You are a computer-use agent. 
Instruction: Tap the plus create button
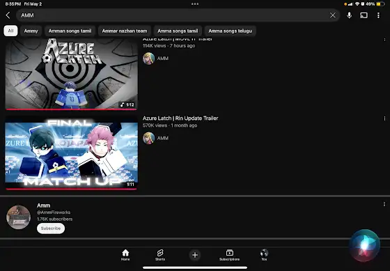pyautogui.click(x=195, y=255)
